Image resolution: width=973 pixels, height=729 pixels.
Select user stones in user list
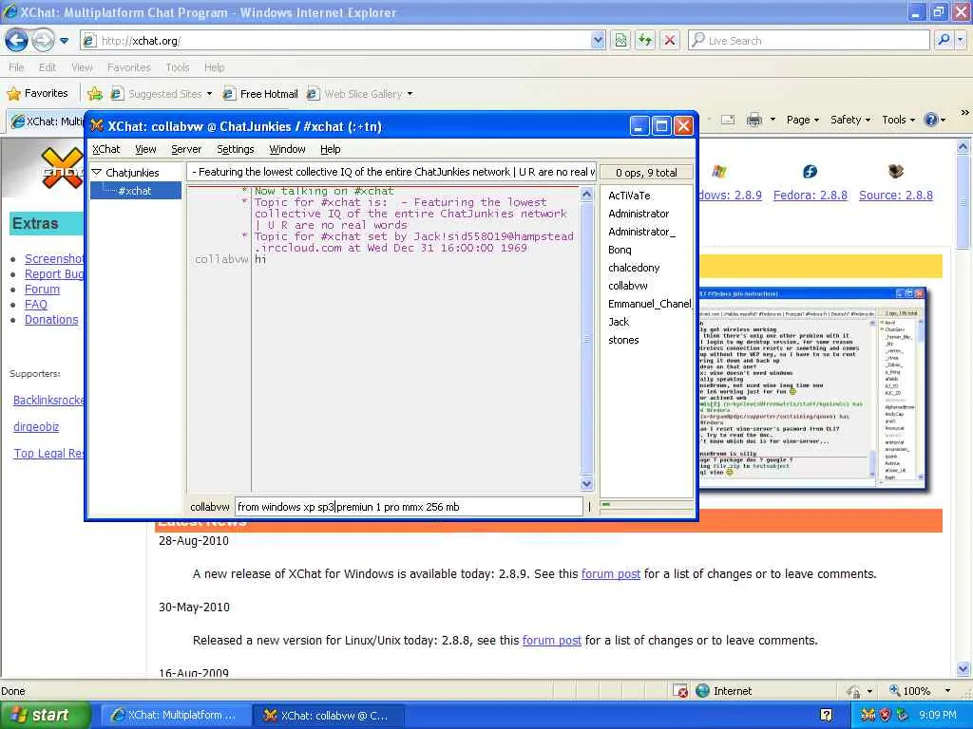pyautogui.click(x=623, y=340)
